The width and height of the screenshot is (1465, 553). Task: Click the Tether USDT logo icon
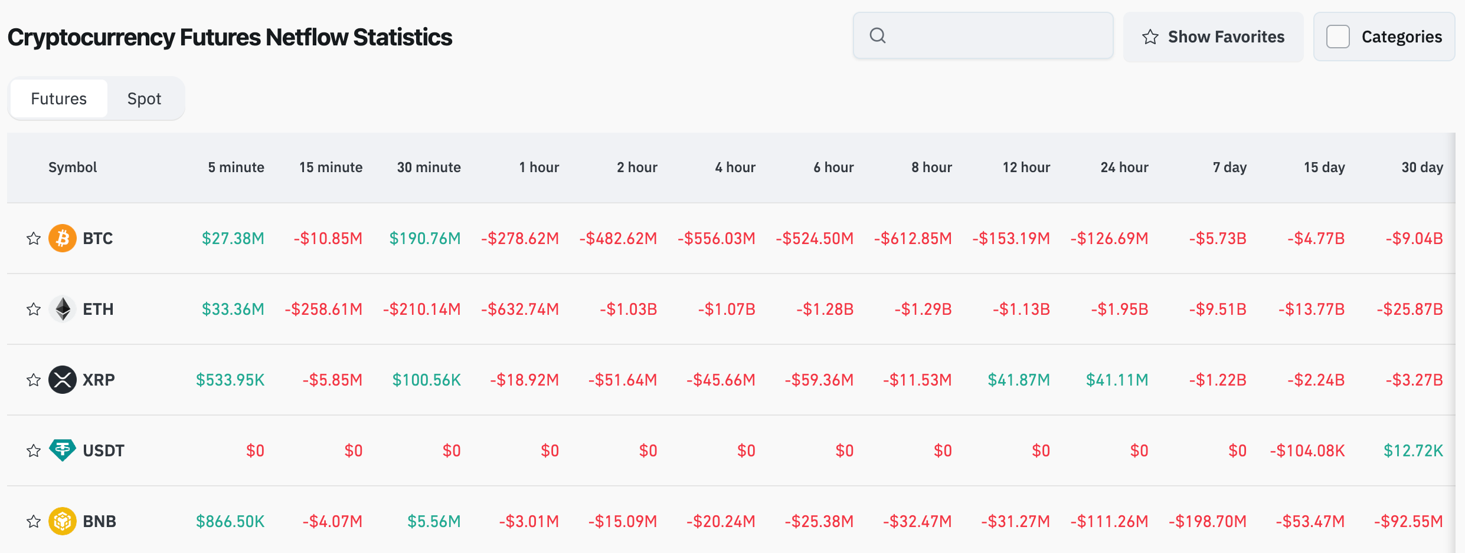click(x=63, y=450)
